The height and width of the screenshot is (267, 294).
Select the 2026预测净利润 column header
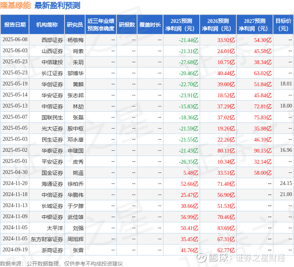[x=218, y=24]
